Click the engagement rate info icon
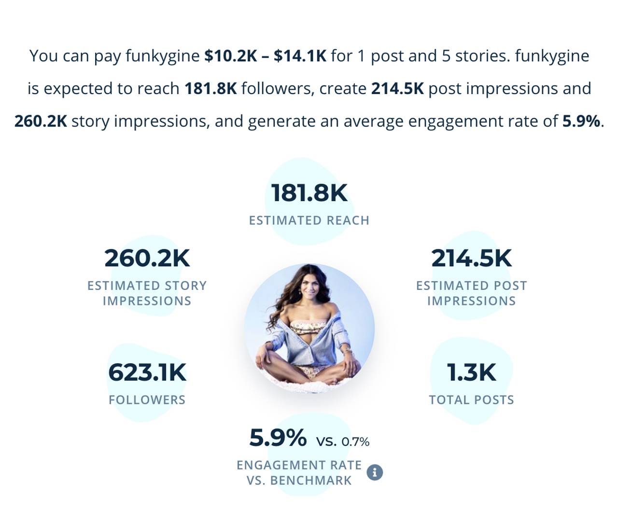This screenshot has height=508, width=618. coord(375,472)
